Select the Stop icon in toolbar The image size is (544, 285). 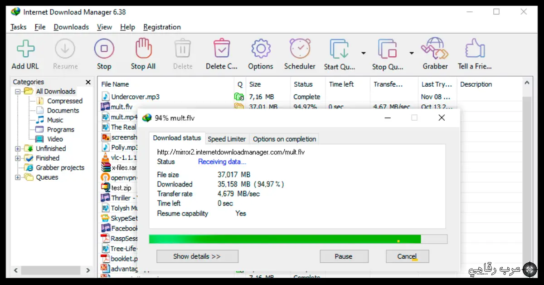pyautogui.click(x=104, y=49)
